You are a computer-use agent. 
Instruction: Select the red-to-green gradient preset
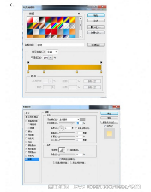(x=48, y=20)
